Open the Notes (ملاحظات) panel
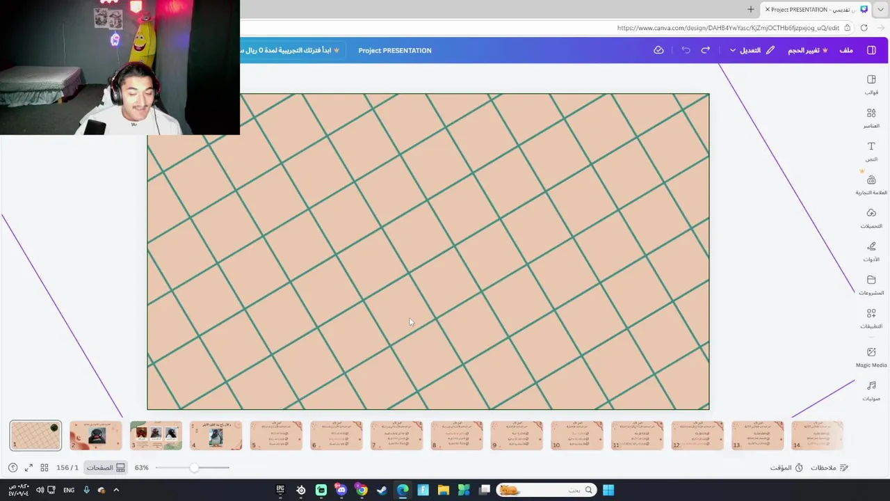The image size is (890, 501). [x=829, y=468]
